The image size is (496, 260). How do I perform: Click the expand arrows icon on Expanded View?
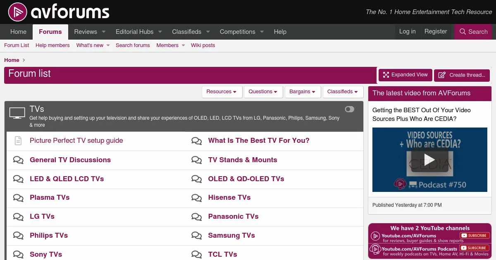(x=386, y=75)
